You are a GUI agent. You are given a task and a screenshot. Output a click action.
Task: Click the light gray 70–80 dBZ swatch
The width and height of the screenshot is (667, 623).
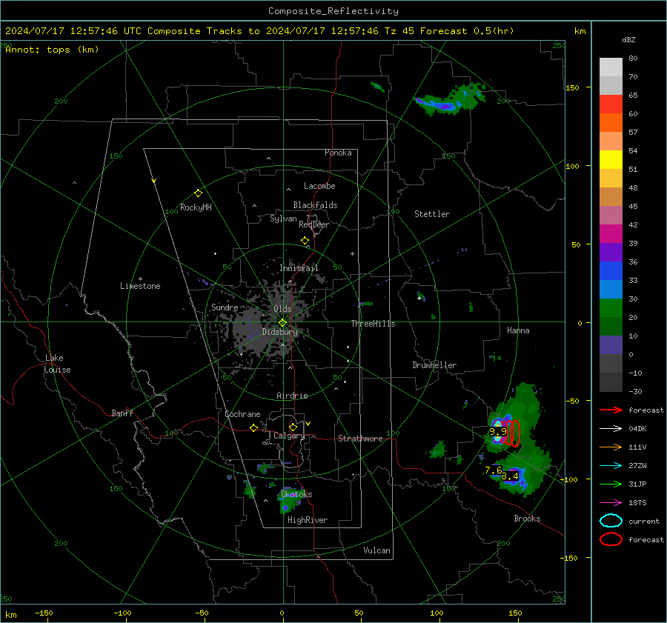(611, 67)
